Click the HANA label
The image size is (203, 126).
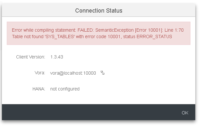[39, 89]
